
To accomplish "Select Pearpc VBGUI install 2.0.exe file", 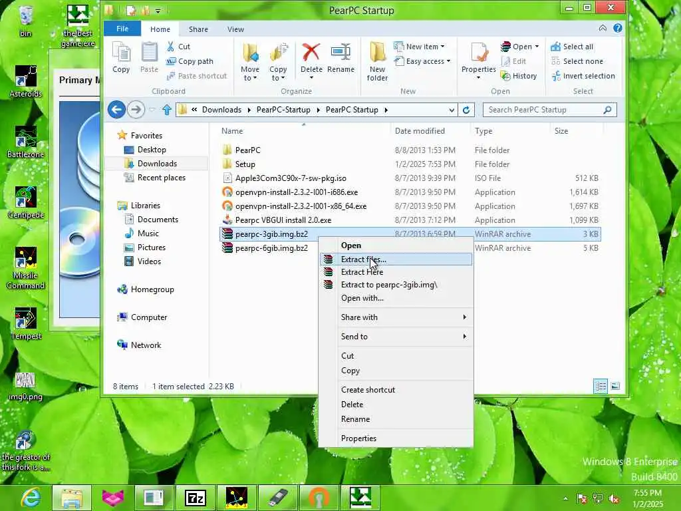I will coord(410,220).
